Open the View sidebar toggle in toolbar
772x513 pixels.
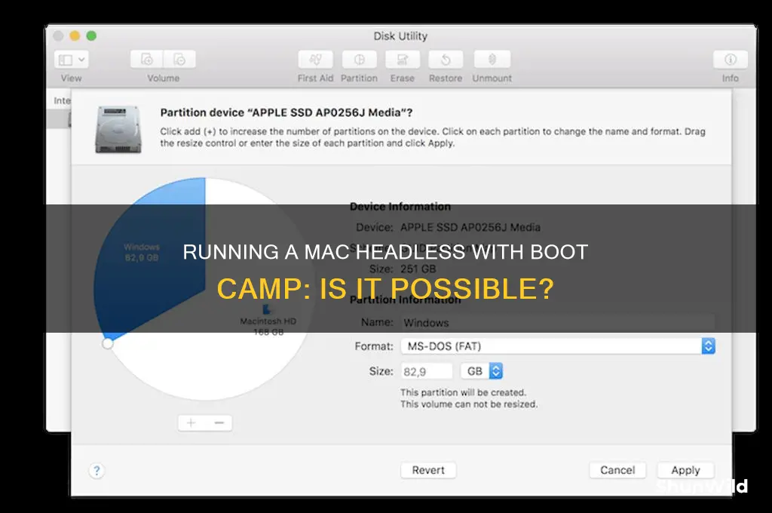[x=66, y=60]
